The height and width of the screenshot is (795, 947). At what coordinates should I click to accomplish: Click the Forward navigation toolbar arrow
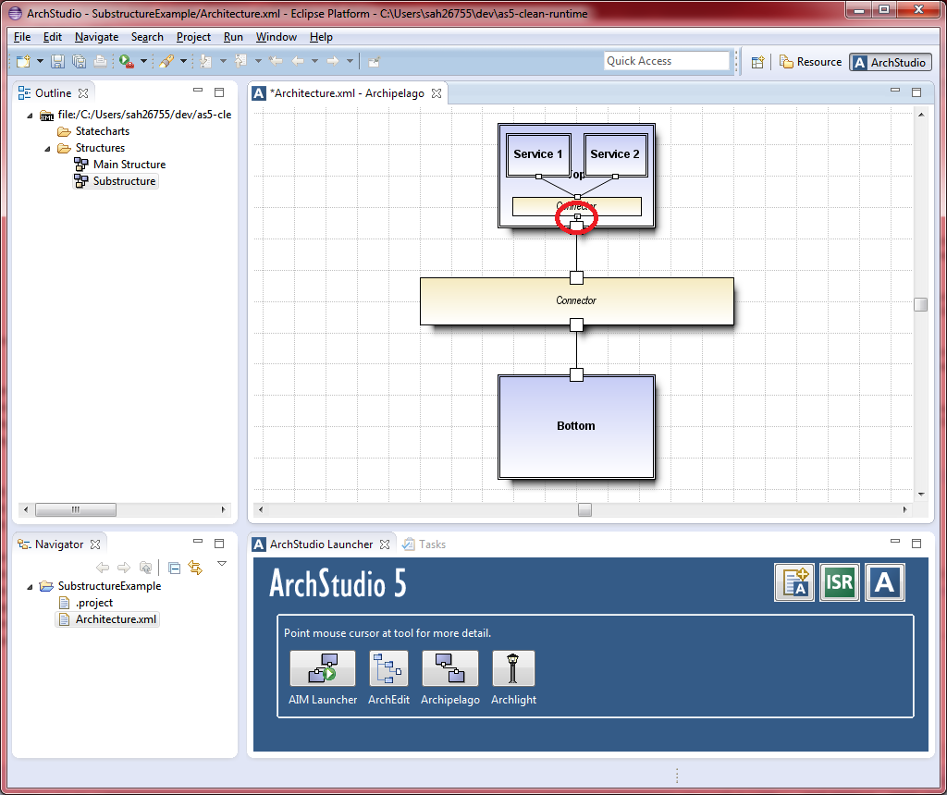(x=333, y=61)
